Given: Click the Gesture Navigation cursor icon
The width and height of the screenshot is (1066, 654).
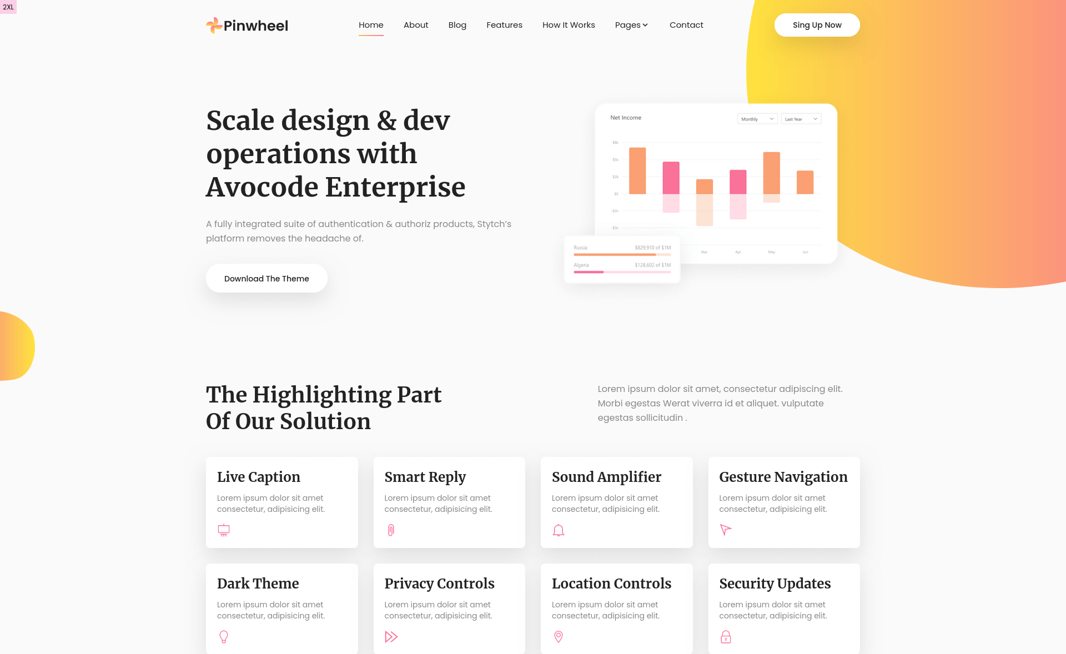Looking at the screenshot, I should pyautogui.click(x=725, y=530).
